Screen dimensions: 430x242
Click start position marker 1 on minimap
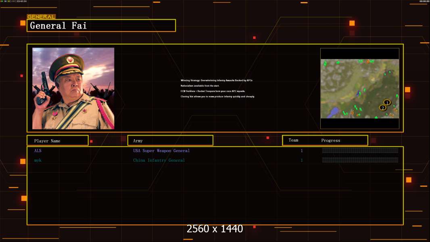pos(387,102)
